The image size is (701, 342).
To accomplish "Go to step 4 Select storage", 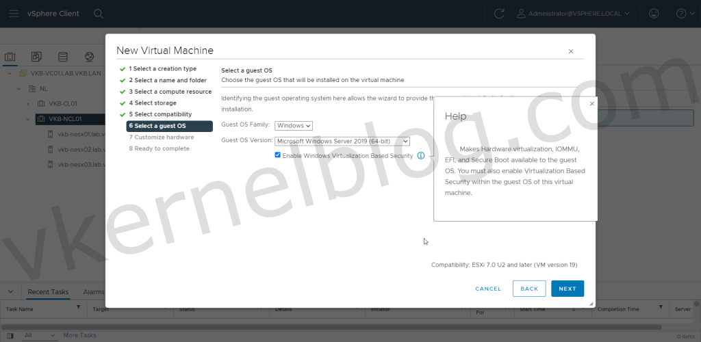I will tap(153, 103).
